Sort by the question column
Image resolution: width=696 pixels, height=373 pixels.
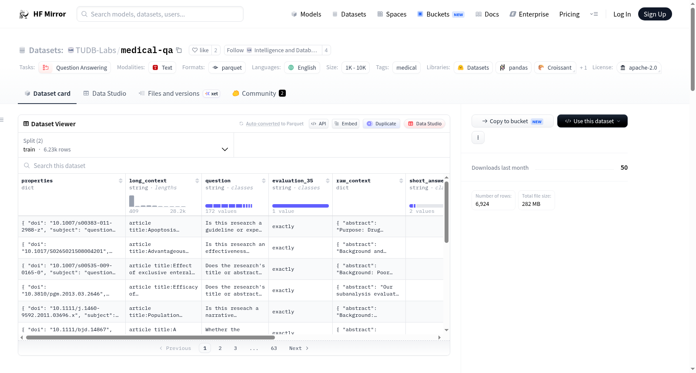264,181
